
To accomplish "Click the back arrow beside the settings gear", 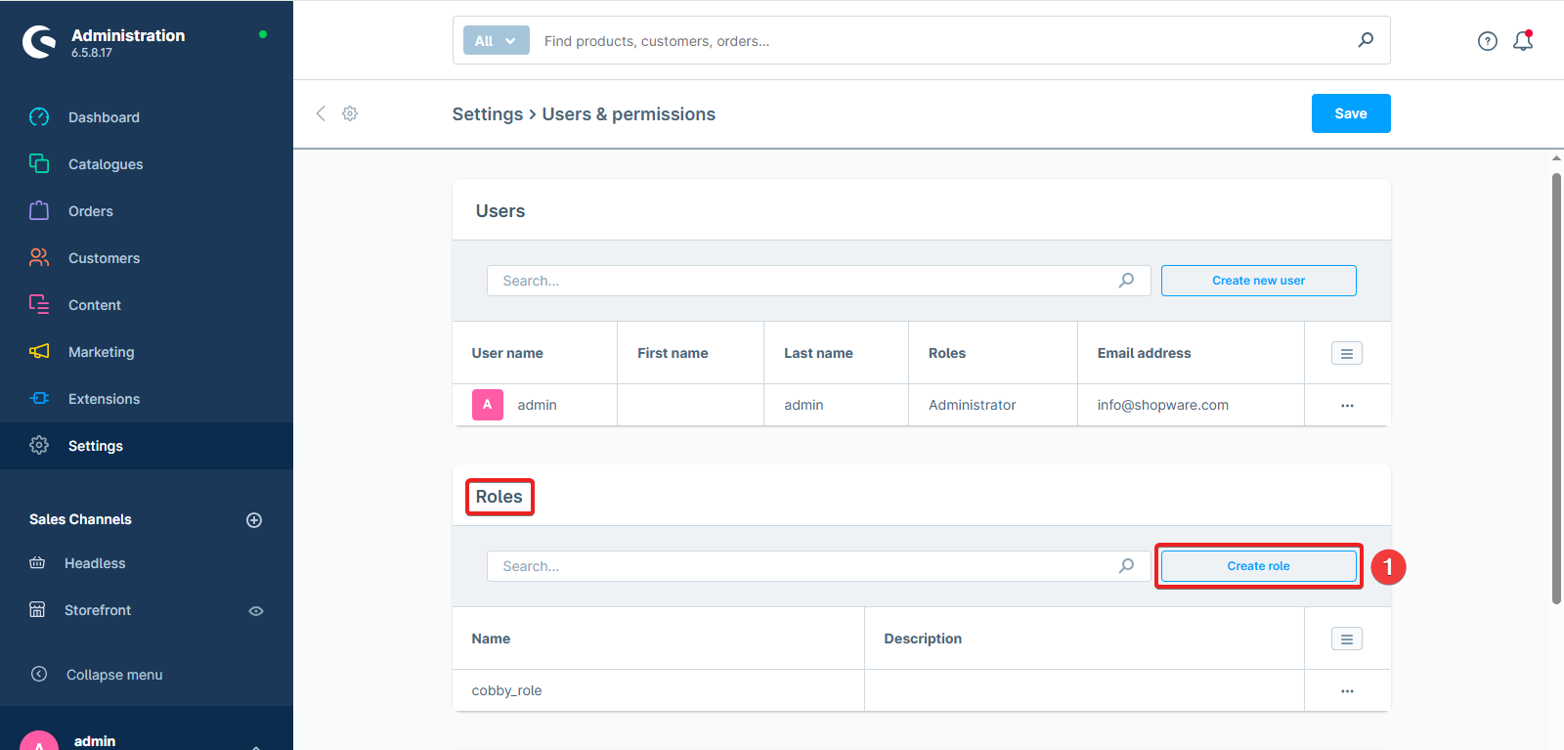I will click(321, 113).
